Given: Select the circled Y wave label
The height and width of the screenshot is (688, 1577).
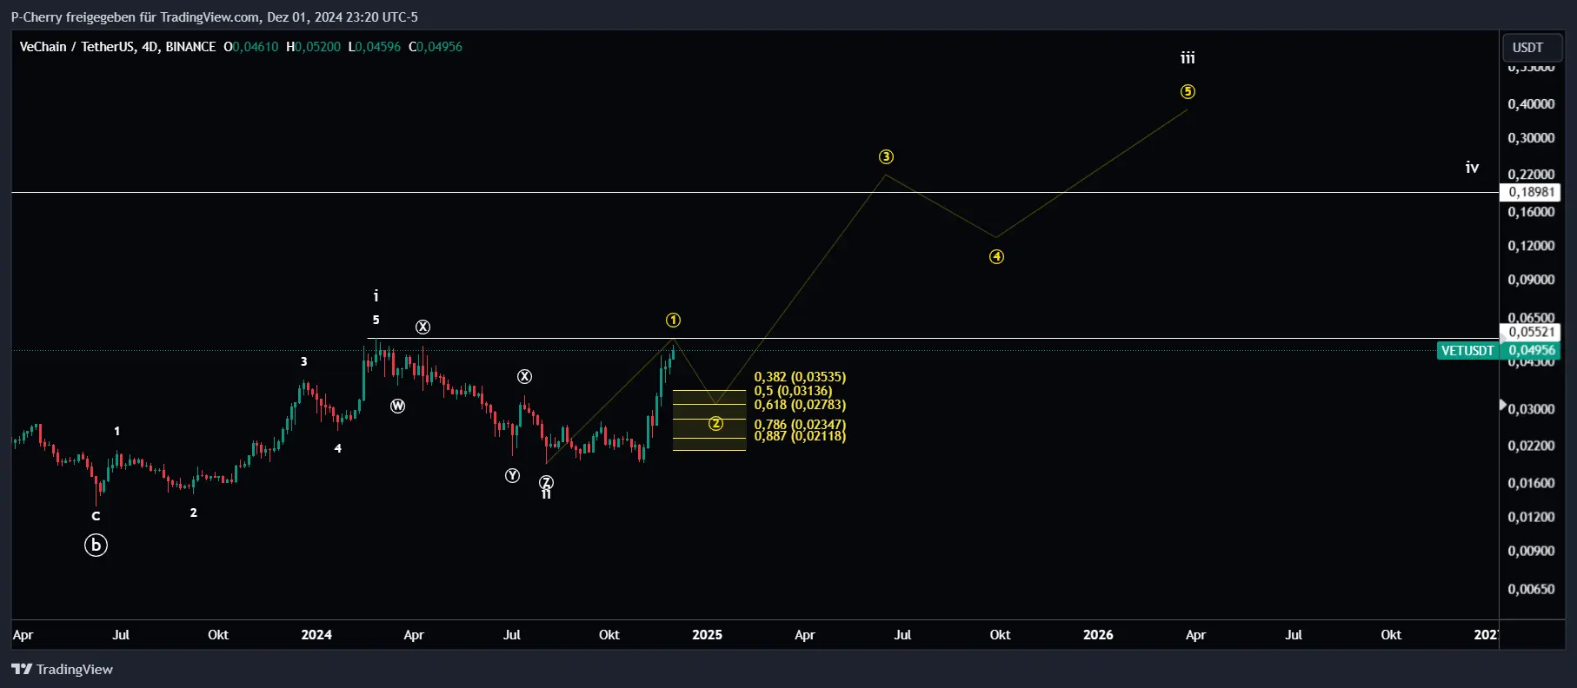Looking at the screenshot, I should (x=513, y=476).
